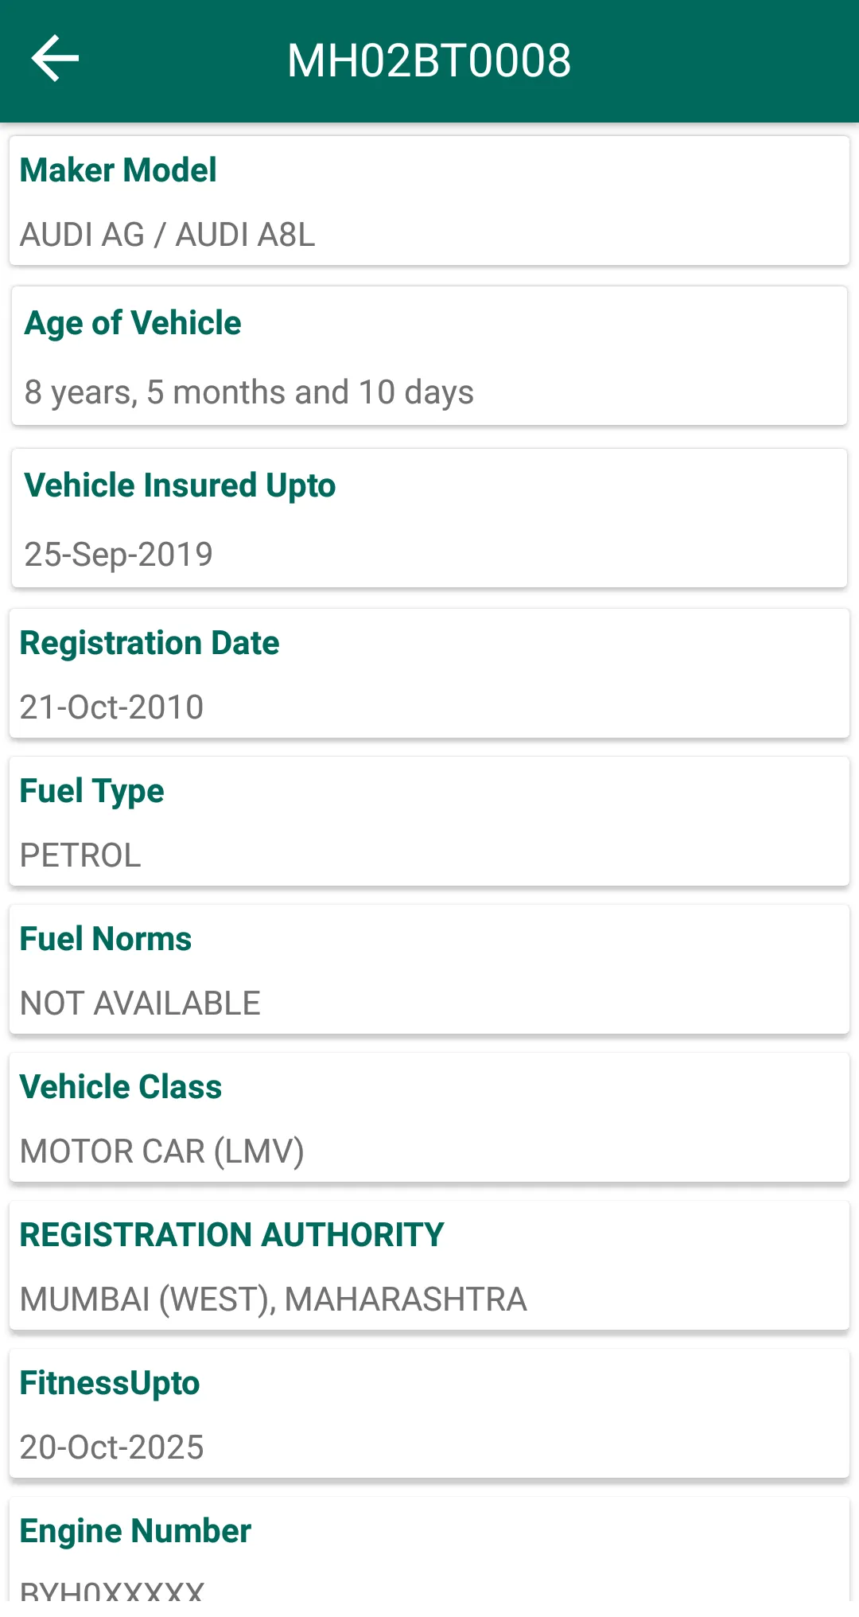Select the Age of Vehicle card
This screenshot has width=859, height=1617.
[x=429, y=356]
